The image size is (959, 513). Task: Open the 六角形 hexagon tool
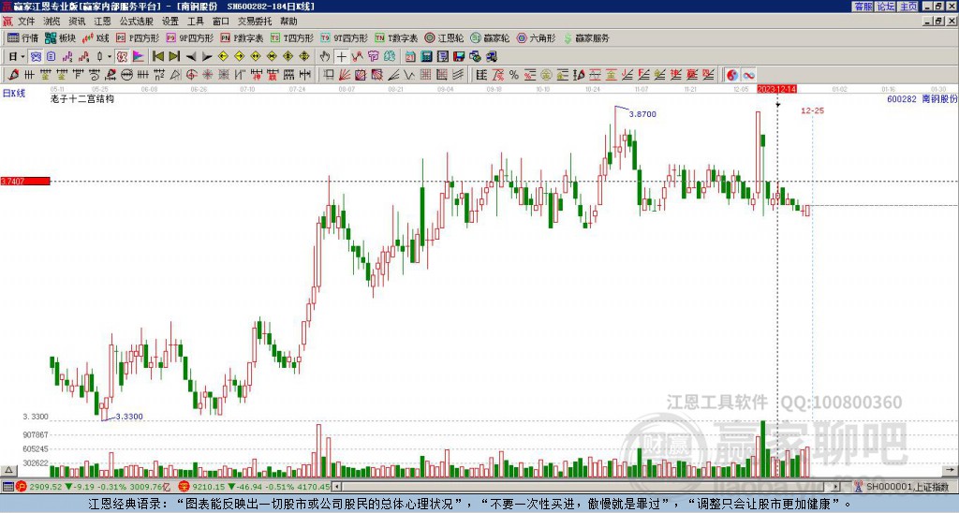(536, 37)
